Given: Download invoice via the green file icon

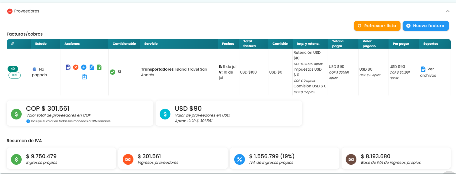Looking at the screenshot, I should pyautogui.click(x=99, y=67).
